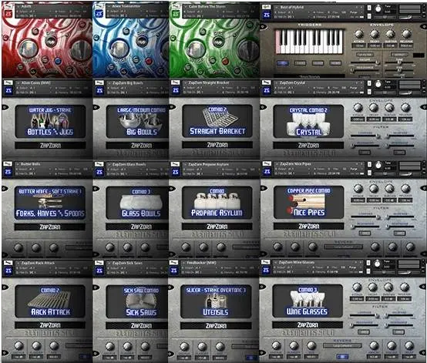Toggle the blue reverb on button in Wine Glasses
The image size is (427, 363).
(342, 356)
